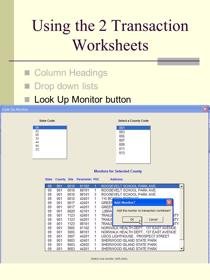Select state code 33
210x280 pixels.
click(50, 139)
